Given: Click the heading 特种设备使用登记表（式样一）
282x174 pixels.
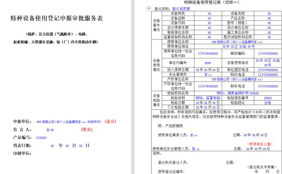Looking at the screenshot, I should (x=212, y=2).
